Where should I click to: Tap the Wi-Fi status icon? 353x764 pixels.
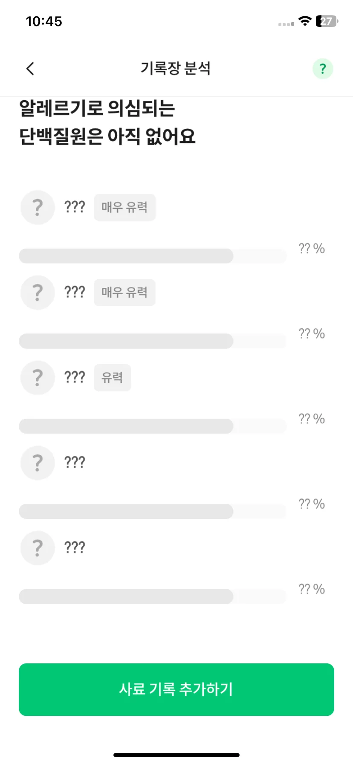tap(305, 21)
